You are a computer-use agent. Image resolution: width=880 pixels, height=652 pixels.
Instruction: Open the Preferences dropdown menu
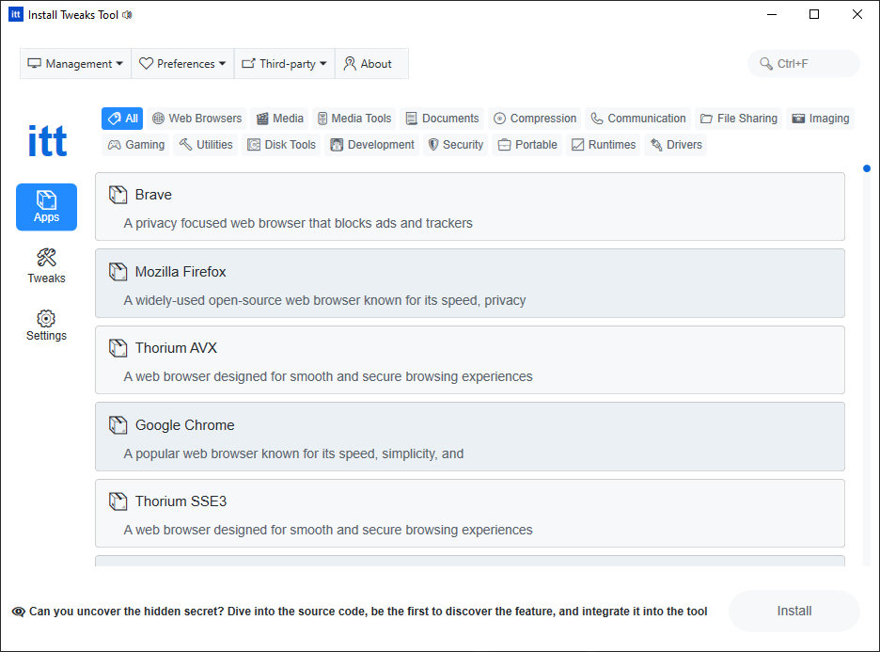[x=182, y=64]
